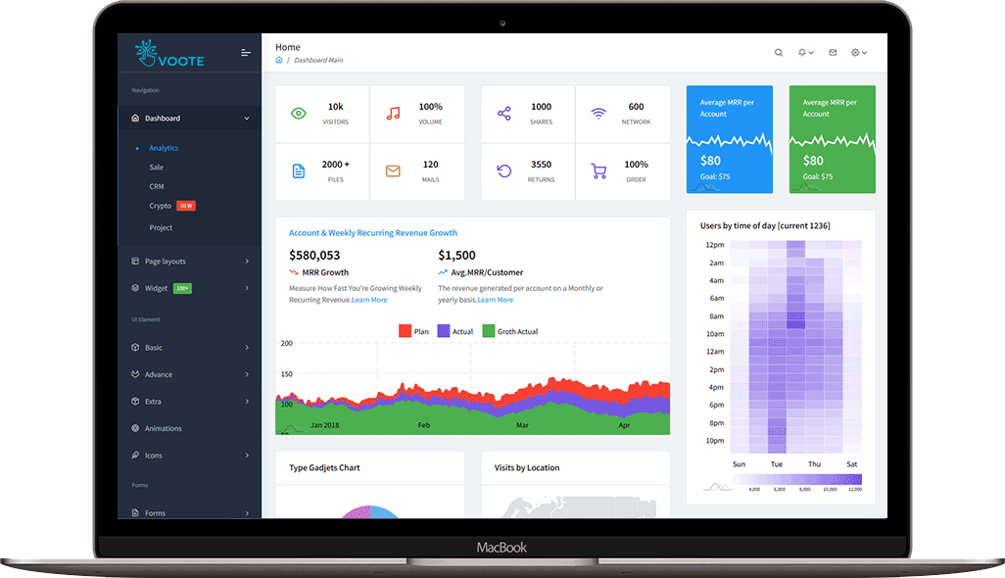The image size is (1005, 578).
Task: Click the home breadcrumb icon
Action: [x=279, y=61]
